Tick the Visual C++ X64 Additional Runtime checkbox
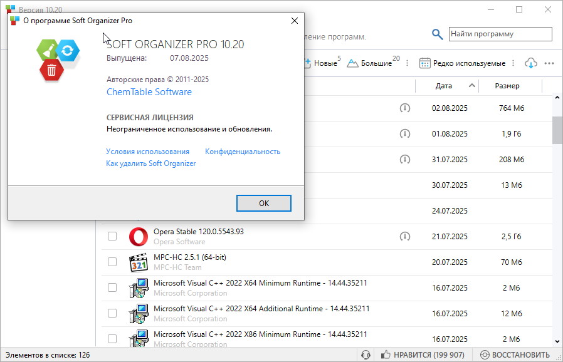This screenshot has height=362, width=563. tap(112, 313)
